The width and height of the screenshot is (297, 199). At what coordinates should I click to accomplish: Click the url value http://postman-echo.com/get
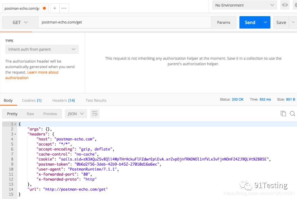click(x=75, y=189)
